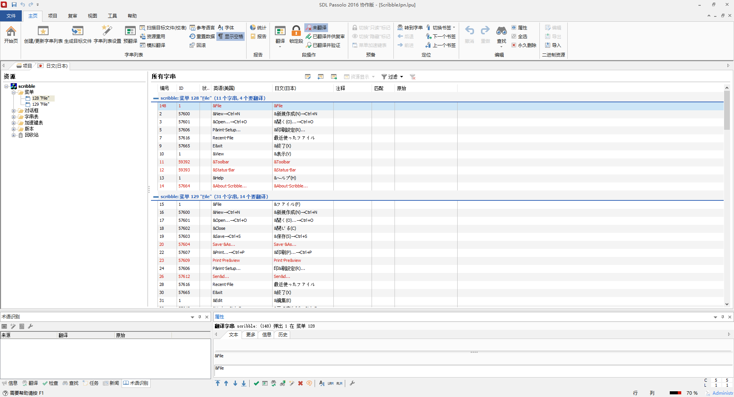Click the 生成目标文件 icon
This screenshot has height=397, width=734.
pyautogui.click(x=78, y=31)
